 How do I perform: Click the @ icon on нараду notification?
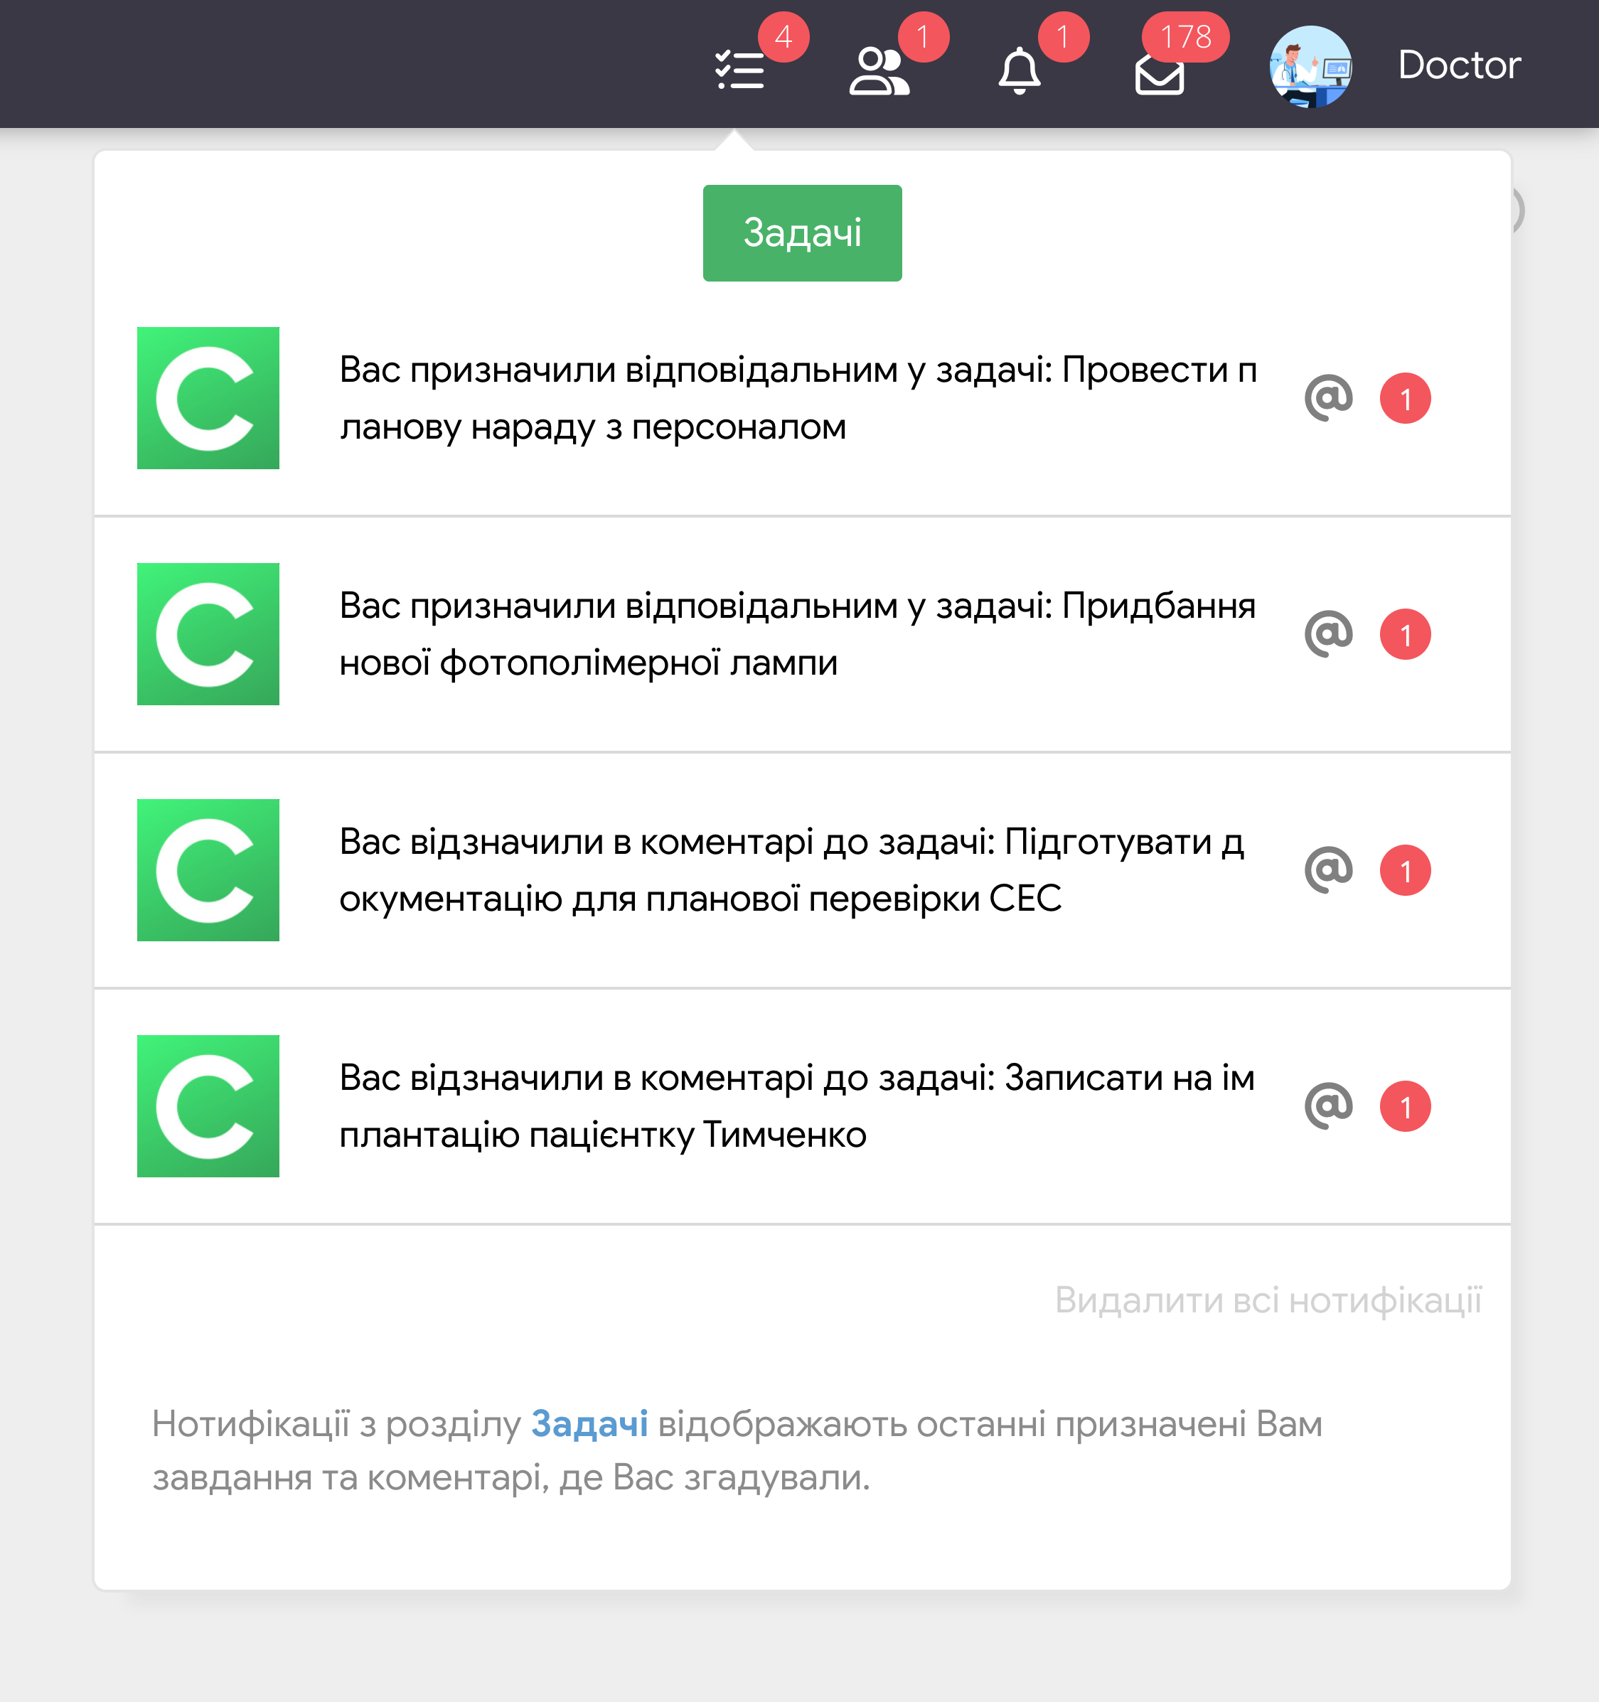tap(1329, 398)
